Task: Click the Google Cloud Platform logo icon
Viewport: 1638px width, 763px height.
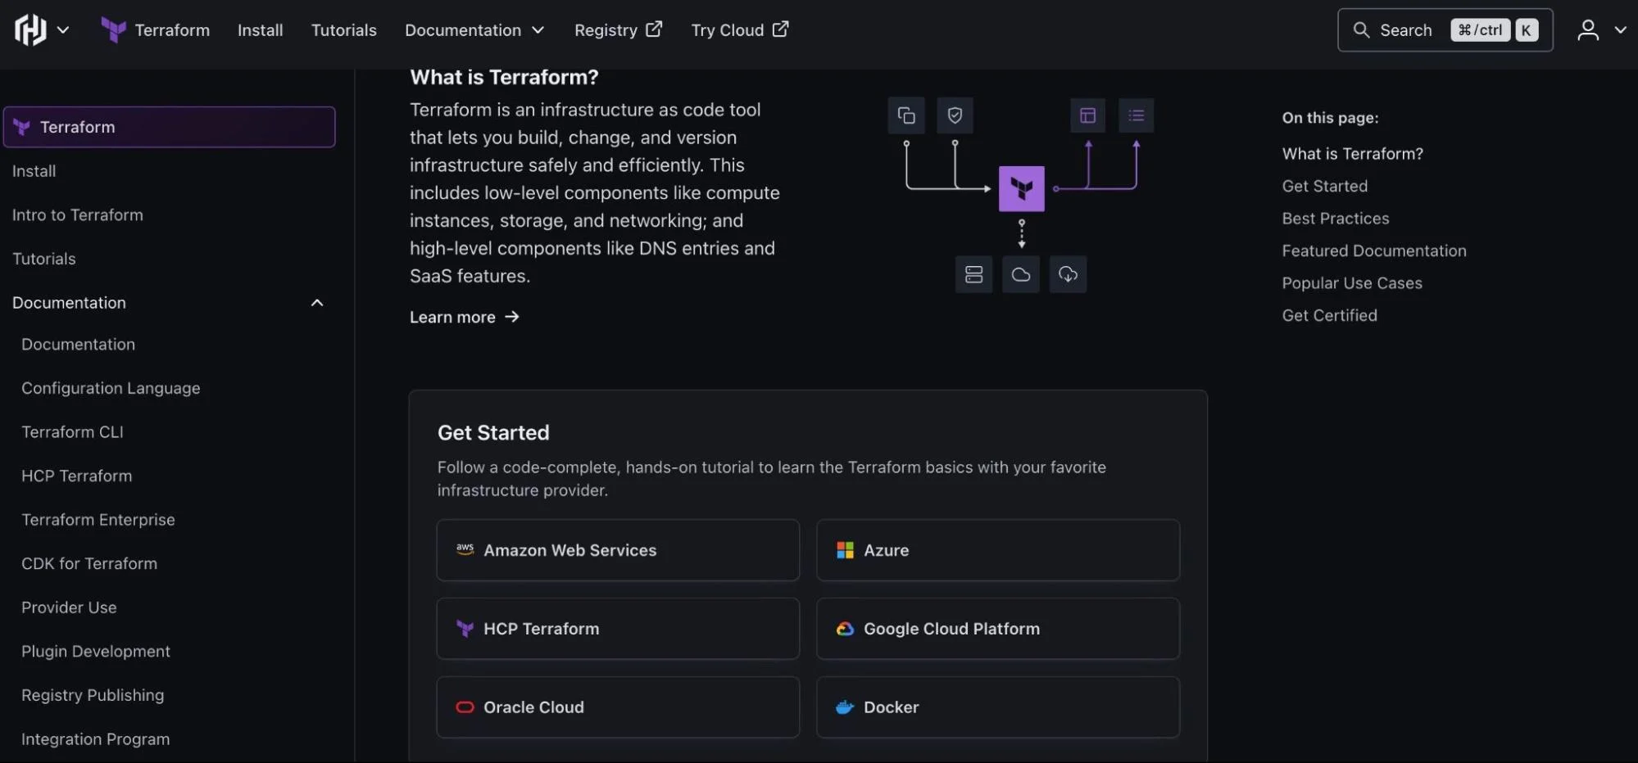Action: (845, 629)
